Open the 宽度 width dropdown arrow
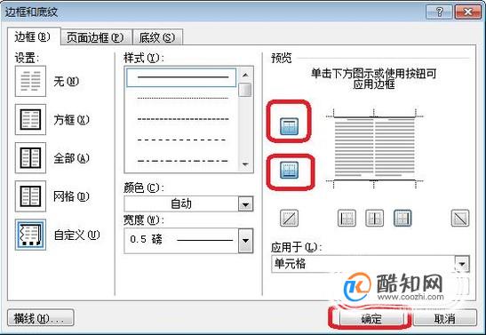Image resolution: width=486 pixels, height=335 pixels. coord(246,241)
